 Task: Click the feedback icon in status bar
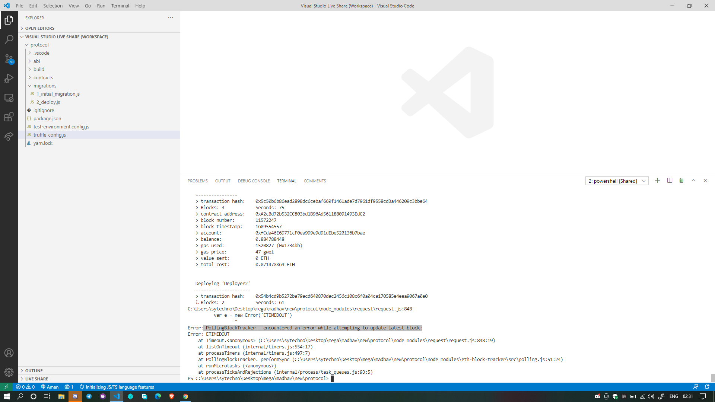point(695,387)
